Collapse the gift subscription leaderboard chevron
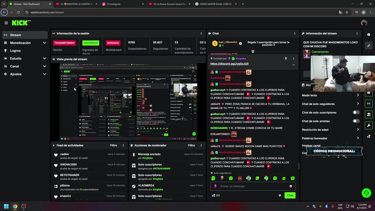This screenshot has height=211, width=375. (x=253, y=51)
